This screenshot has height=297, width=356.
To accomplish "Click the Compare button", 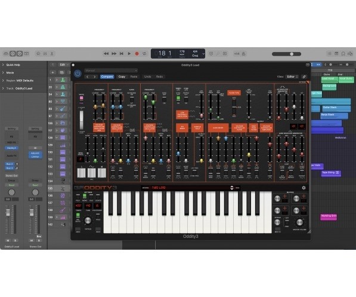I will point(107,76).
